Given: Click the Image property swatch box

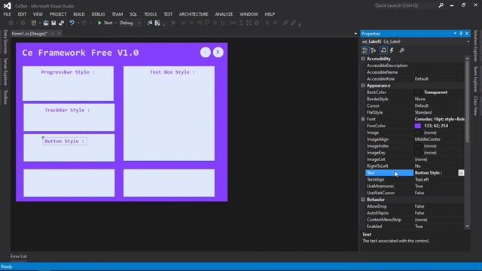Looking at the screenshot, I should [418, 132].
